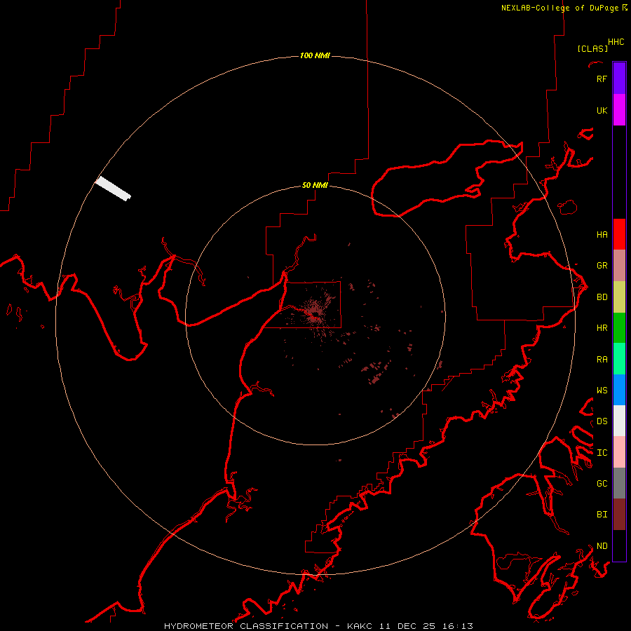Click the Hydrometeor Classification KAKC caption

coord(318,626)
